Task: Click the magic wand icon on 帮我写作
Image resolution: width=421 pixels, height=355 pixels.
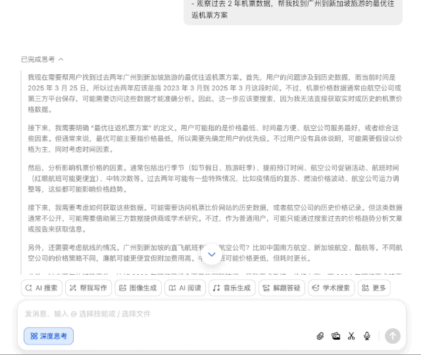Action: pyautogui.click(x=73, y=288)
